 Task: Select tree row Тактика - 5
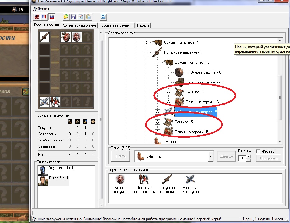pyautogui.click(x=184, y=122)
